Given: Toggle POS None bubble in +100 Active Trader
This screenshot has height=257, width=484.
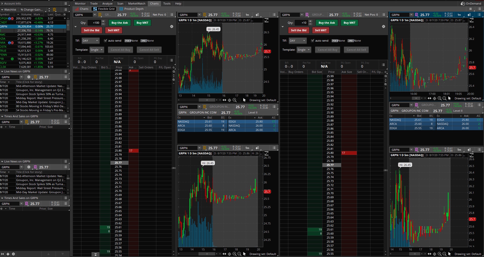Looking at the screenshot, I should pos(131,41).
